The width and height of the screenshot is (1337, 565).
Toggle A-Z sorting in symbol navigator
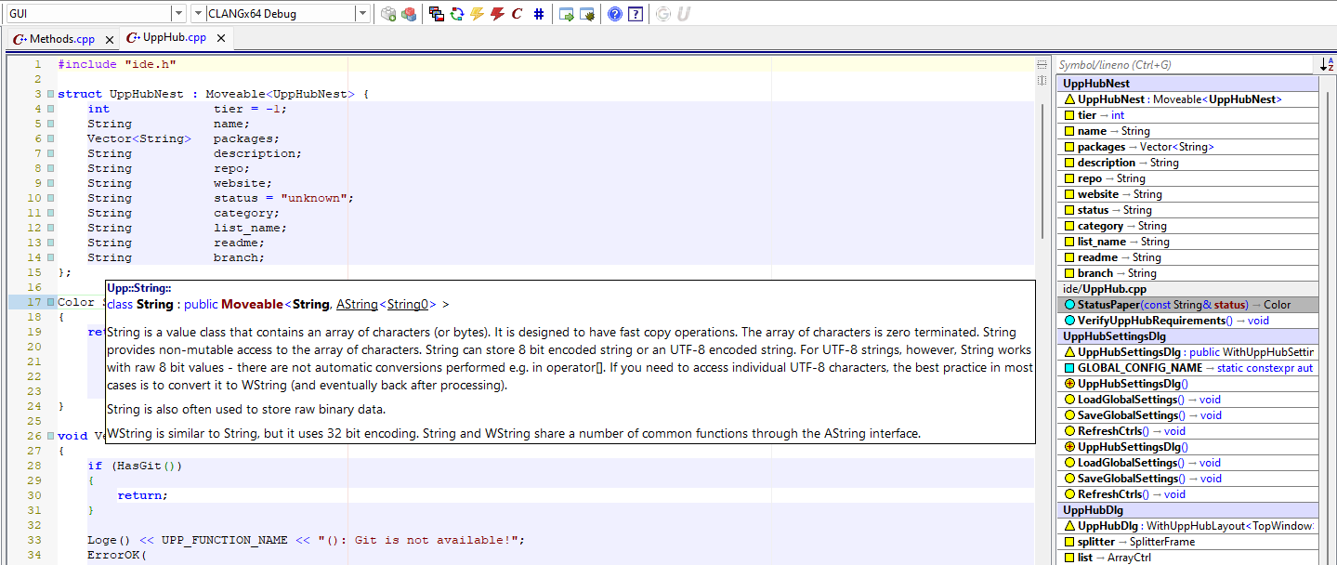[1327, 65]
